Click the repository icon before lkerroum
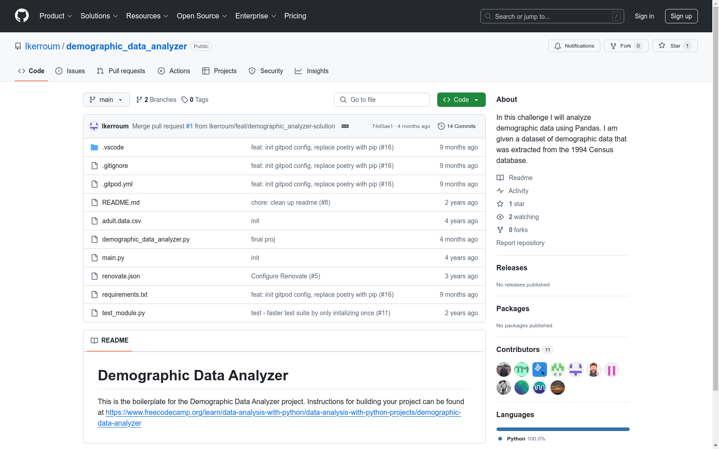The height and width of the screenshot is (449, 719). tap(18, 46)
